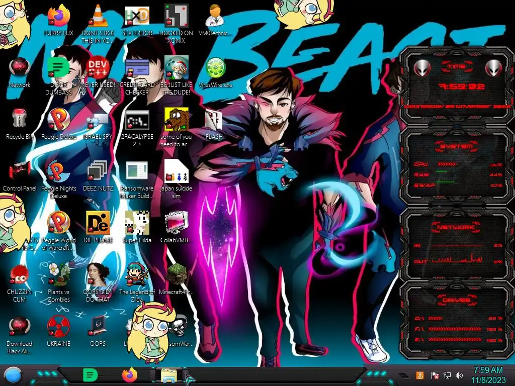Open File Explorer on the taskbar
Image resolution: width=515 pixels, height=386 pixels.
coord(169,375)
